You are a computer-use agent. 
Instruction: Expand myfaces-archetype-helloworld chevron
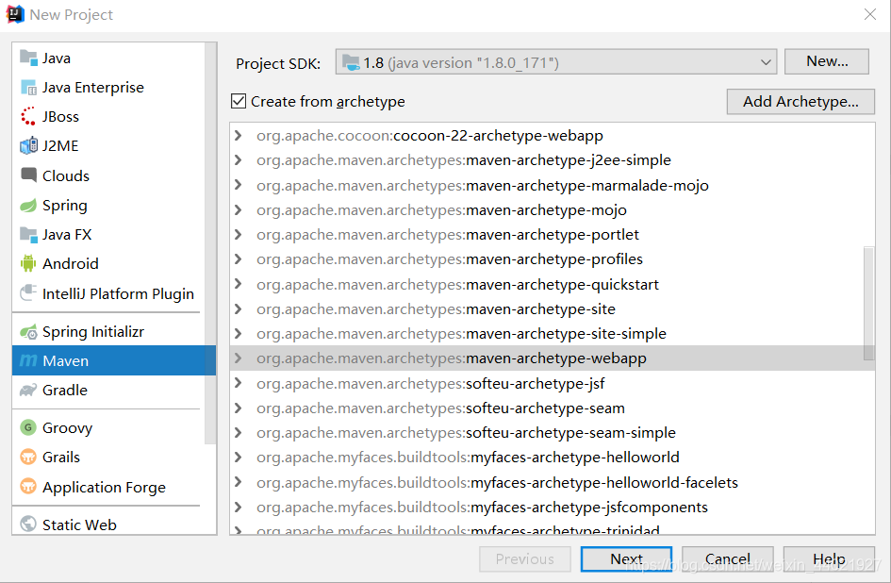pos(239,458)
